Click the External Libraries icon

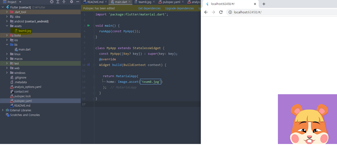coord(7,110)
